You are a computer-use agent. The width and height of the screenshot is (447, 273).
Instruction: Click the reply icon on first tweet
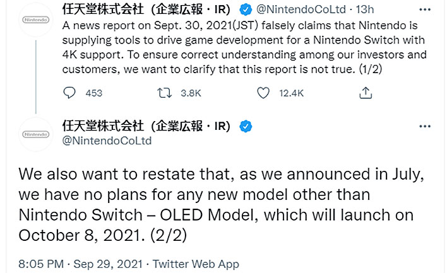[x=69, y=93]
